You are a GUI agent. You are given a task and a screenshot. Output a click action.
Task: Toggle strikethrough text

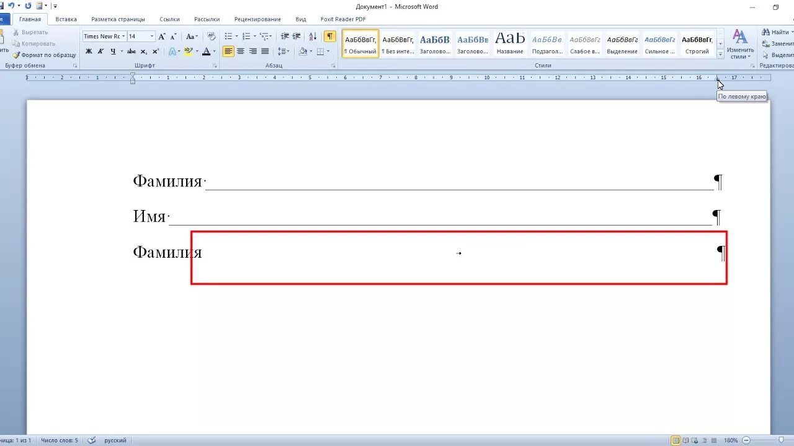(x=132, y=51)
